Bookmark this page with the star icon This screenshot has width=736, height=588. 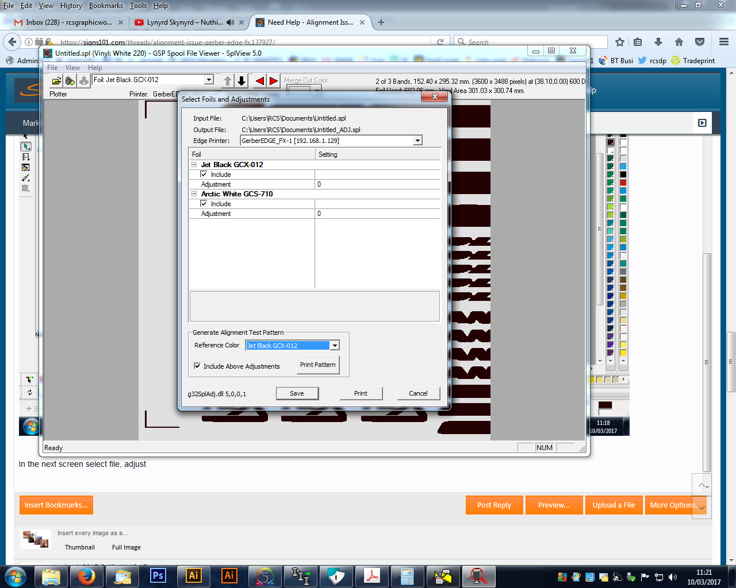tap(619, 42)
